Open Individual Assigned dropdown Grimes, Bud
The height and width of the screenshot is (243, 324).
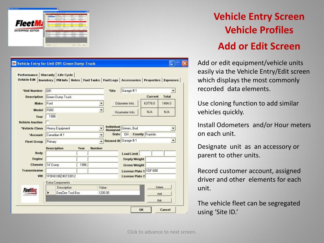[173, 128]
